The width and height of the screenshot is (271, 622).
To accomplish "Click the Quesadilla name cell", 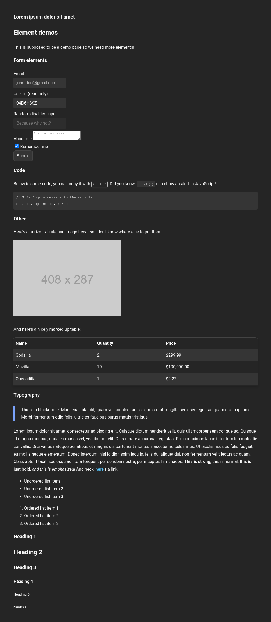I will coord(25,379).
